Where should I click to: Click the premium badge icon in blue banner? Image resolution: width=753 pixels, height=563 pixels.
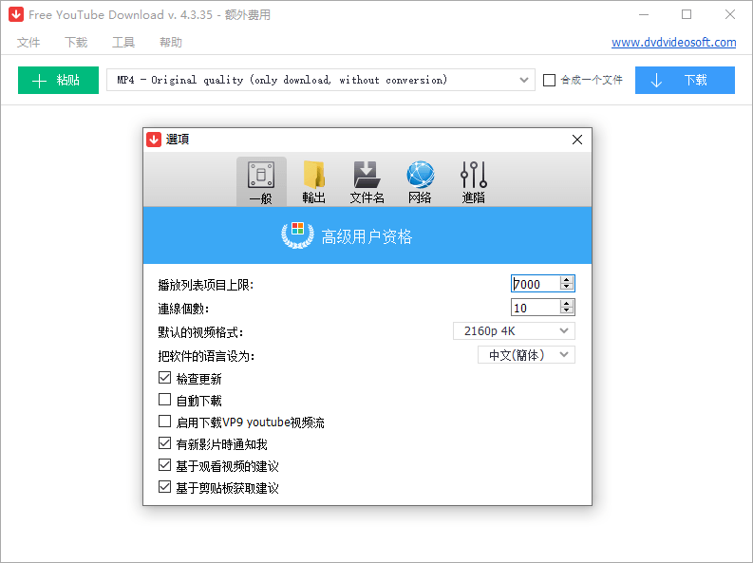[x=297, y=235]
